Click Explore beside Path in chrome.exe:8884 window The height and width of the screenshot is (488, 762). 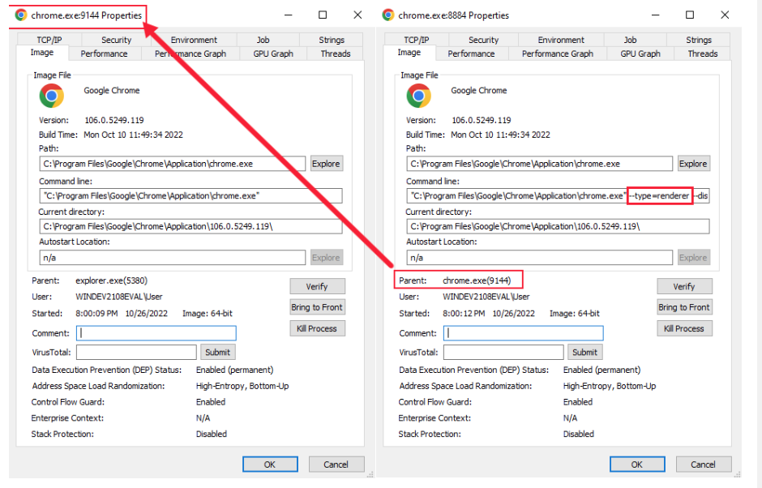coord(693,164)
